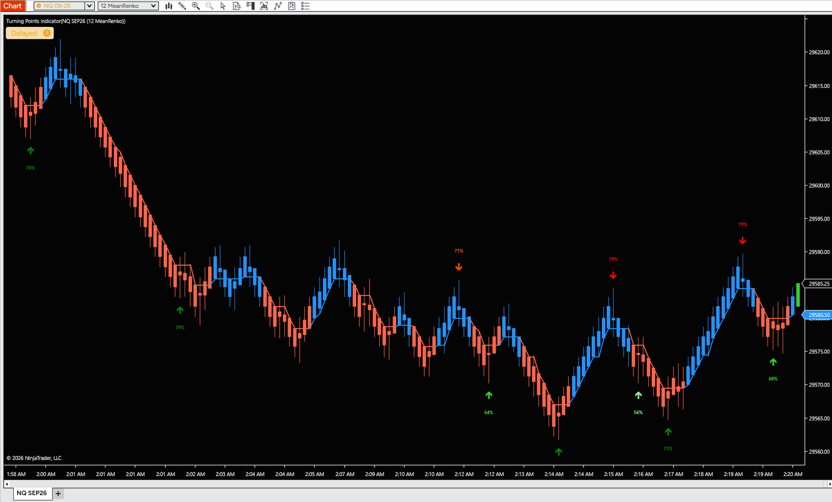Click the 2:07 AM time axis label
This screenshot has height=502, width=832.
click(x=345, y=474)
